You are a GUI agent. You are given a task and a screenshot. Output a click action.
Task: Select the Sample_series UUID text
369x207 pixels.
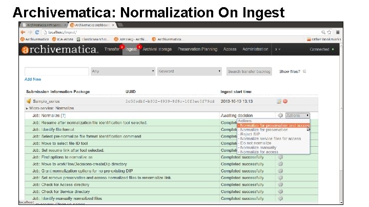(x=170, y=101)
